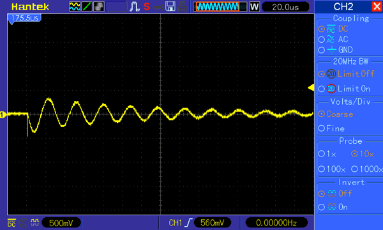
Task: Click the bottom bandwidth limit 20 status icon
Action: [24, 223]
